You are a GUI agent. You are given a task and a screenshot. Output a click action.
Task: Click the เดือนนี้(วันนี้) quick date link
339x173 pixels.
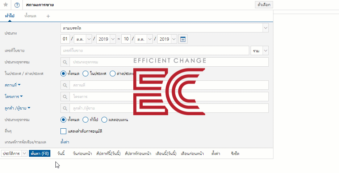pyautogui.click(x=166, y=154)
